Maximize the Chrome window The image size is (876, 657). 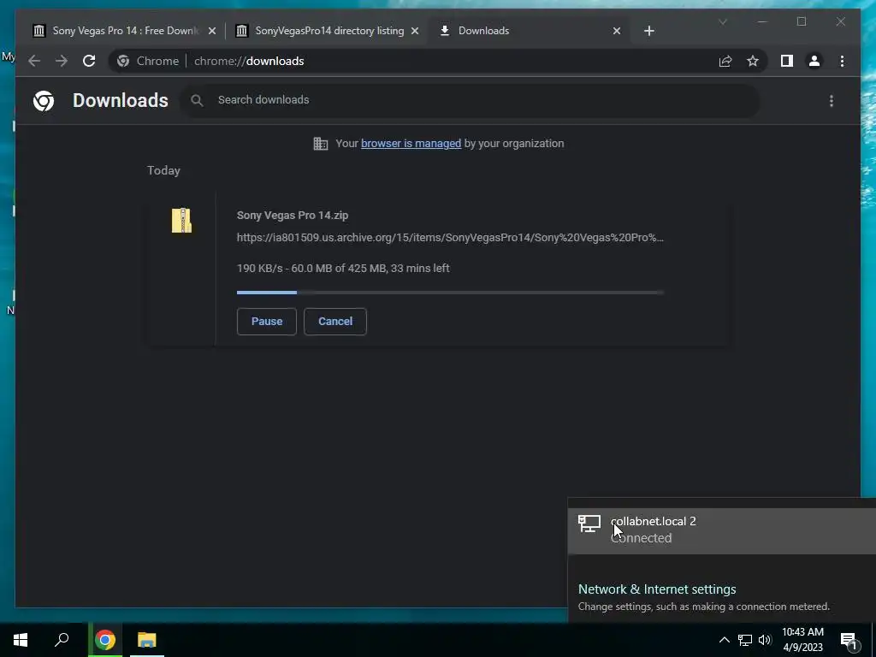(x=801, y=21)
